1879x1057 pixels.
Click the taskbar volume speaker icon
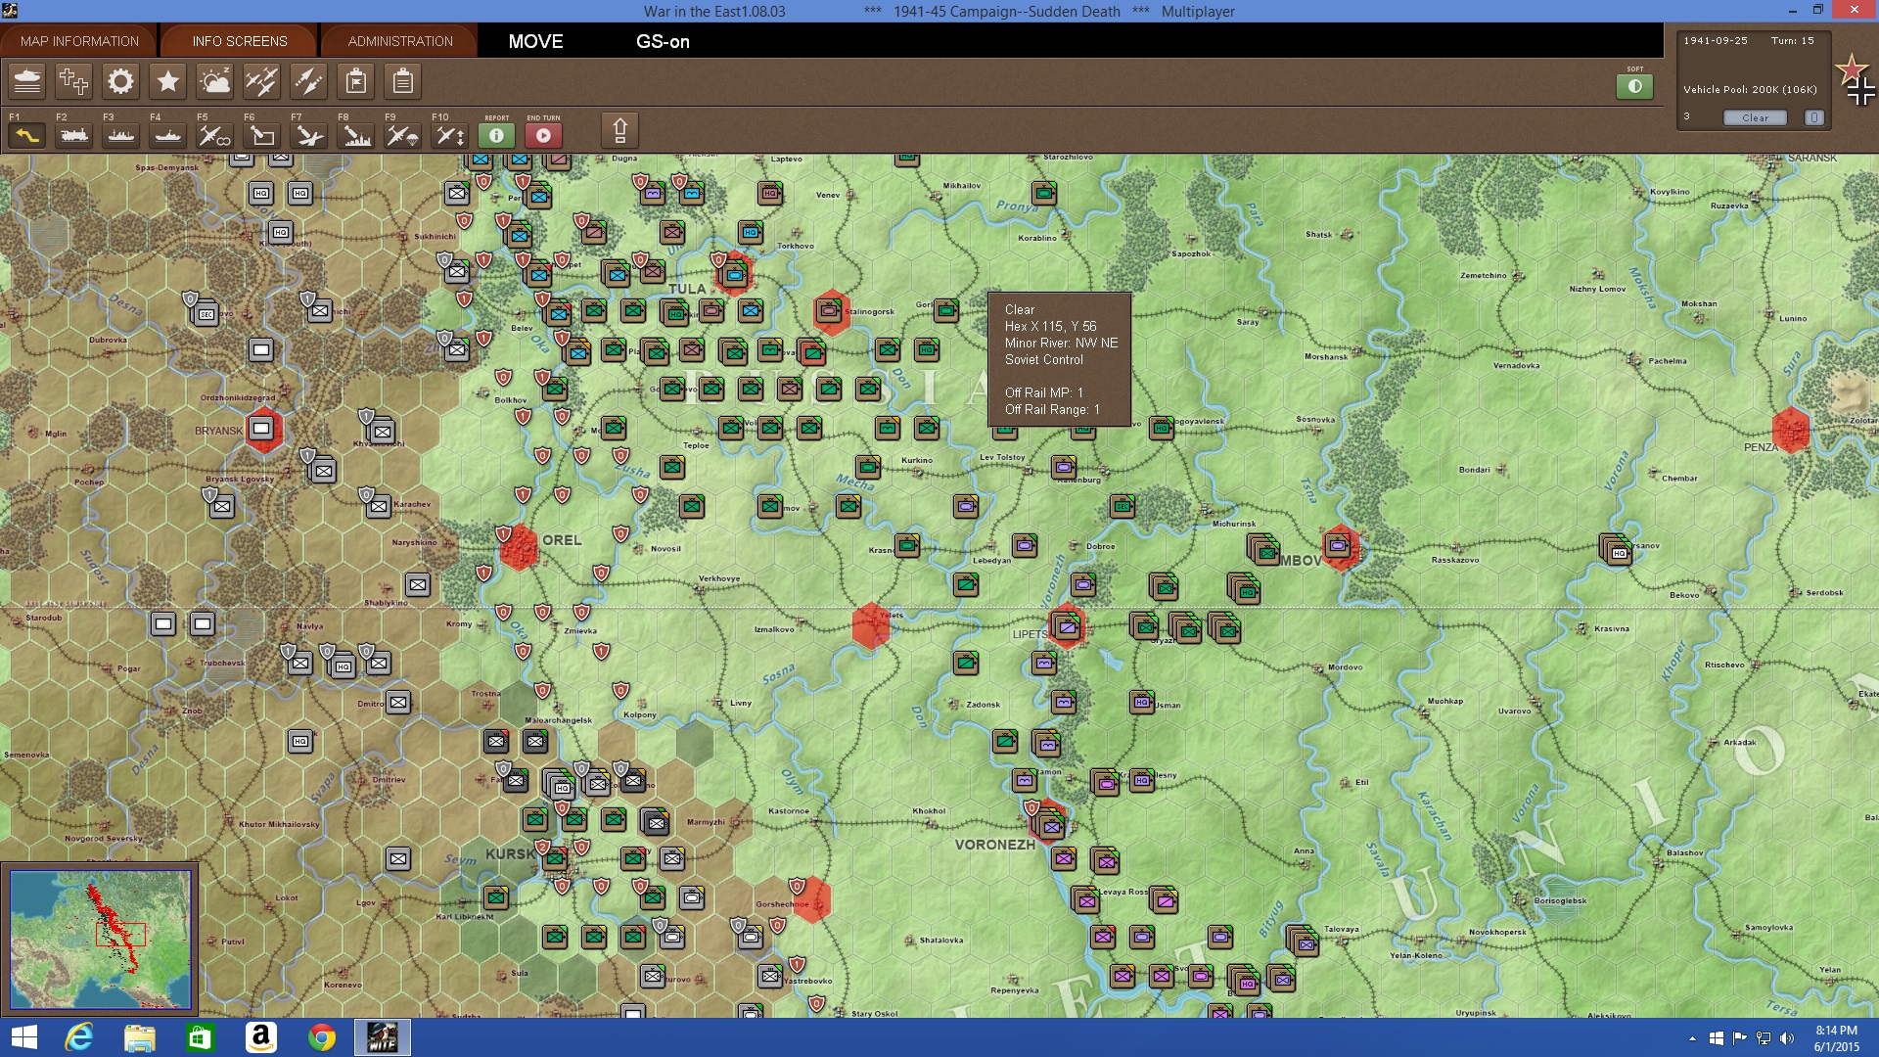(1787, 1038)
